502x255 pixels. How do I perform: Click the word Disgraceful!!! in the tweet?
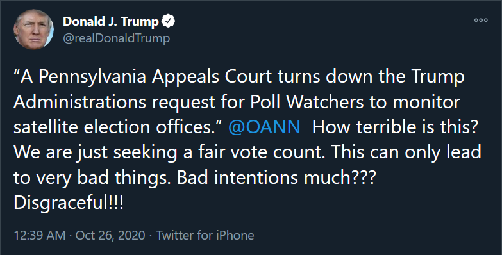69,203
